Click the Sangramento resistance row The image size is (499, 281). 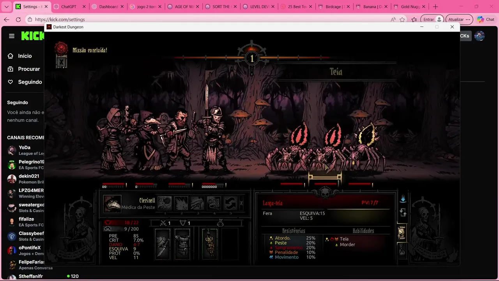point(292,247)
